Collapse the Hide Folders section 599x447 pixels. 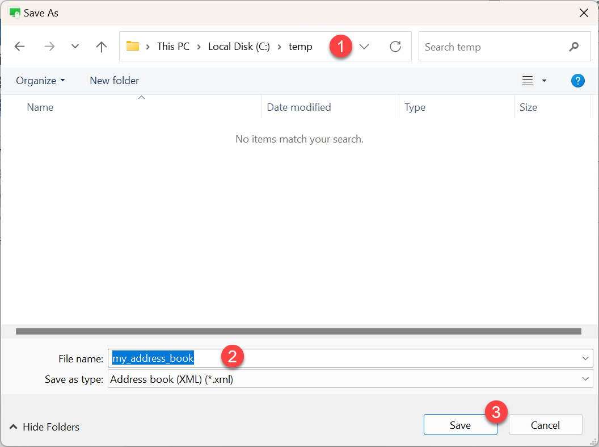[x=43, y=427]
